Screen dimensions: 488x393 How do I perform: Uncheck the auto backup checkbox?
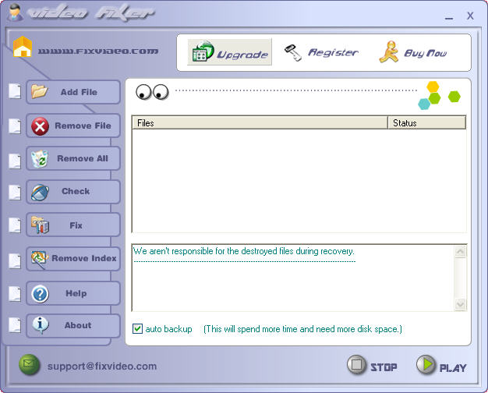(x=138, y=329)
